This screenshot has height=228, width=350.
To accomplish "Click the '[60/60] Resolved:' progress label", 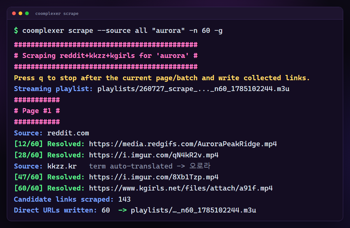I will coord(49,188).
